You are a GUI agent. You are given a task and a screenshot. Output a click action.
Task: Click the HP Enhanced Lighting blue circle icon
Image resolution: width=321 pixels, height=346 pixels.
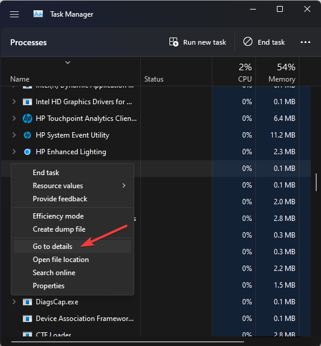click(x=27, y=152)
